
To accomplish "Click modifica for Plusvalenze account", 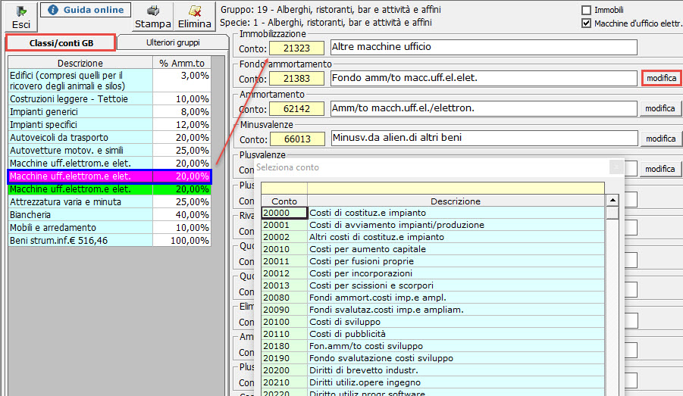I will 660,169.
